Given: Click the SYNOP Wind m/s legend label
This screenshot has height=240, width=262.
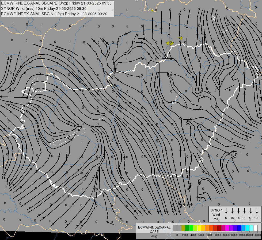Looking at the screenshot, I should click(x=216, y=214).
